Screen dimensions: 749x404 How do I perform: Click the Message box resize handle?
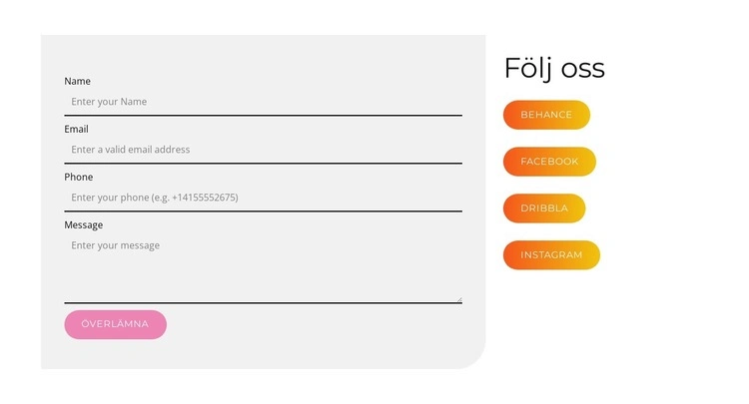click(458, 298)
